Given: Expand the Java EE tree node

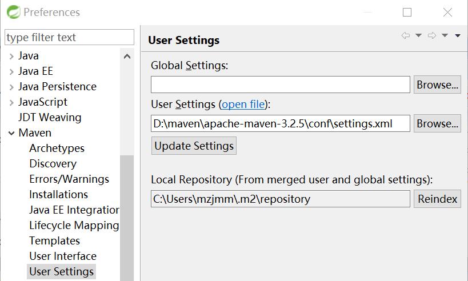Looking at the screenshot, I should coord(11,71).
